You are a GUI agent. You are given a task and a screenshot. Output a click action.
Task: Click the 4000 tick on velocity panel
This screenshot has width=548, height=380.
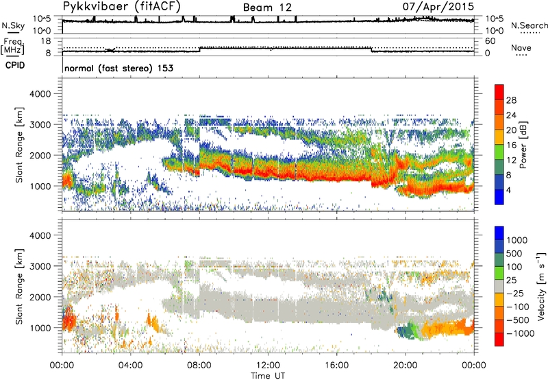click(40, 235)
